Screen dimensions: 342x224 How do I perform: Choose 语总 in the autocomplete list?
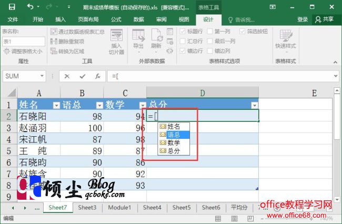(174, 135)
